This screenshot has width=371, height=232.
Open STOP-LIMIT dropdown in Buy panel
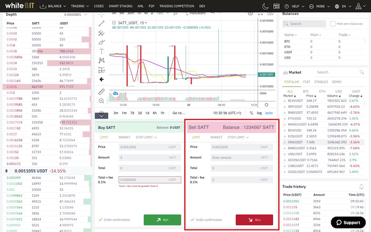point(146,137)
